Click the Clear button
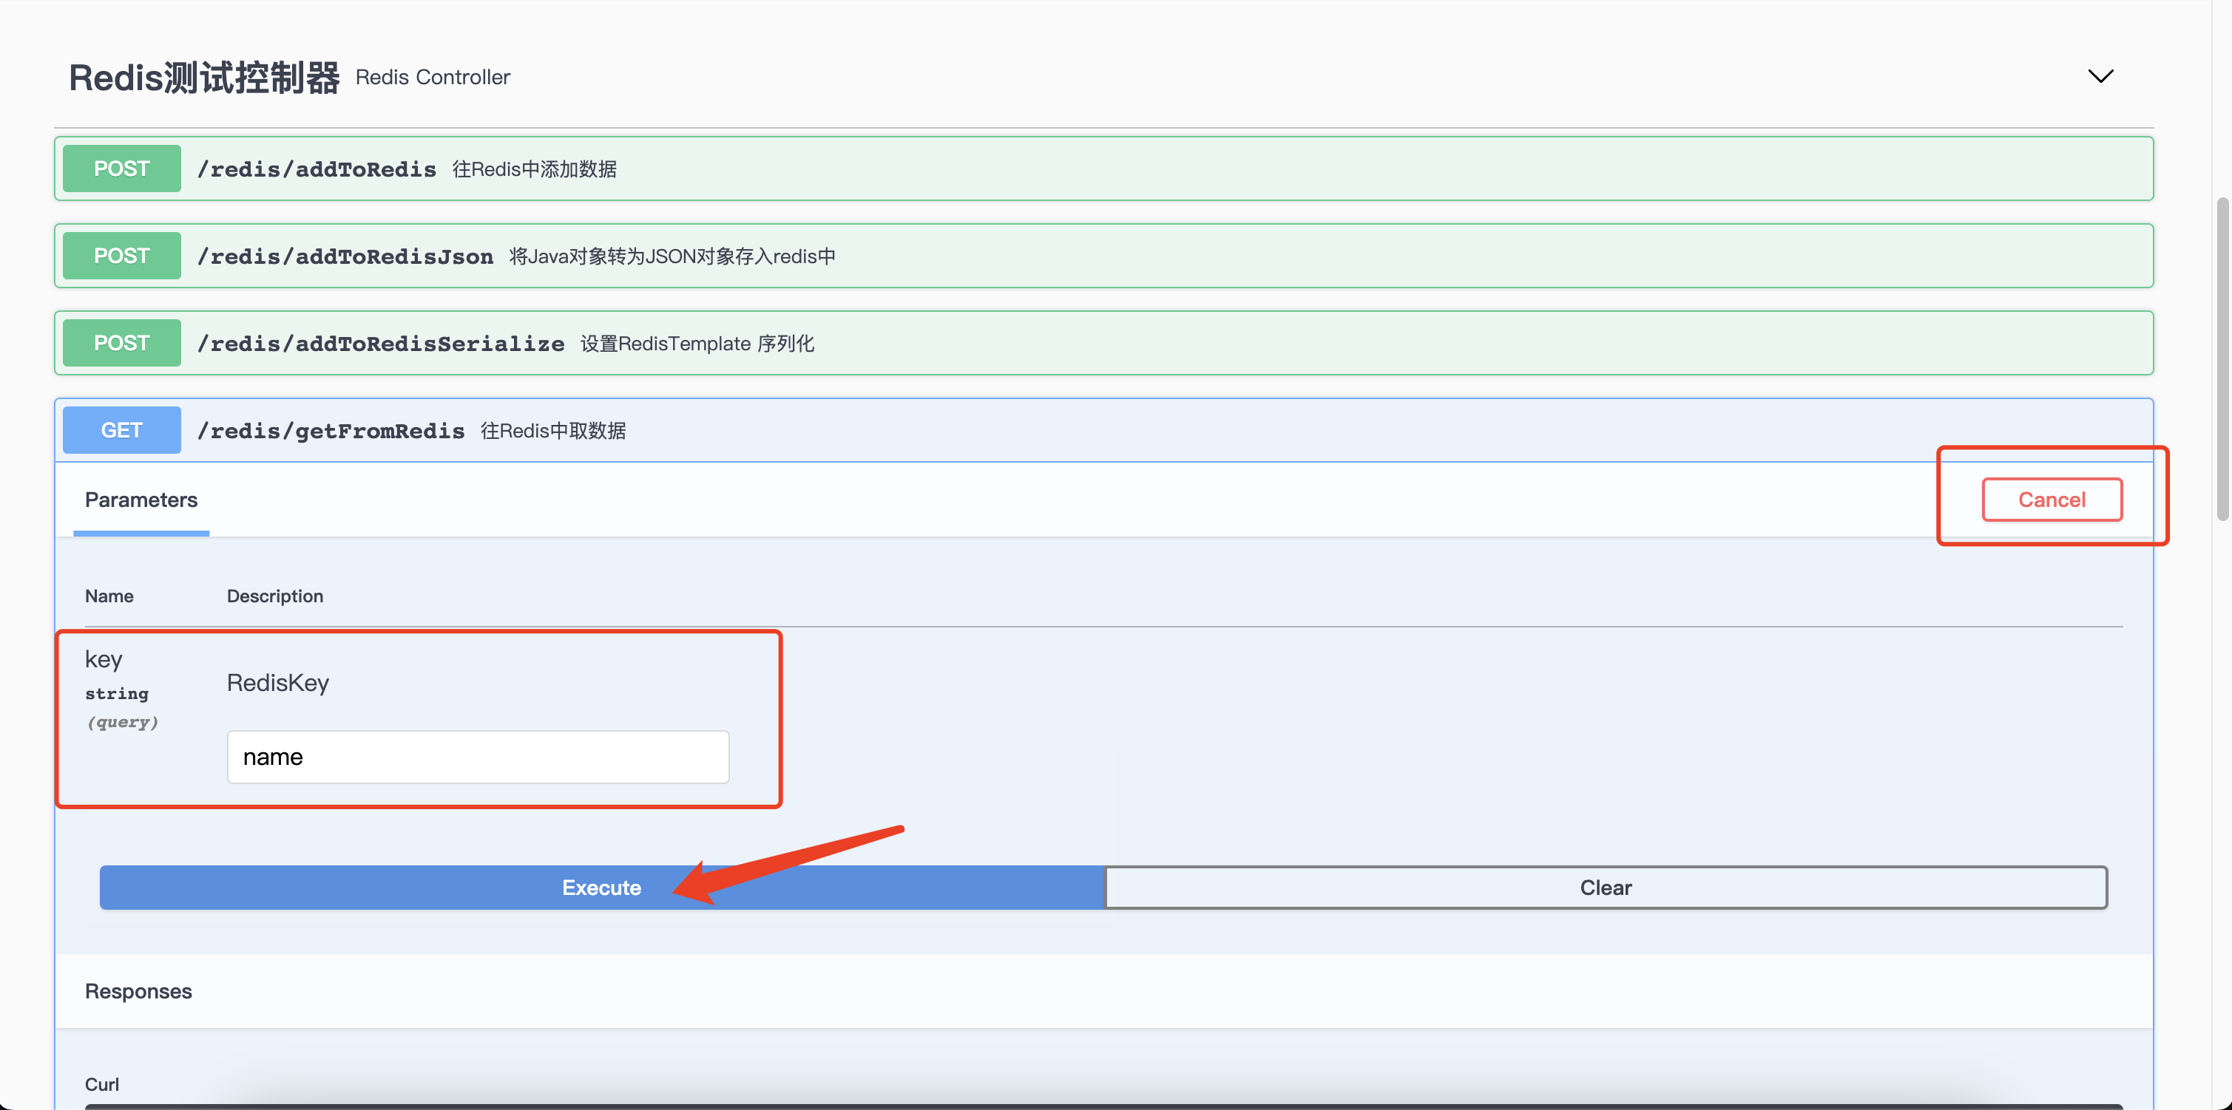The image size is (2232, 1110). pos(1606,888)
